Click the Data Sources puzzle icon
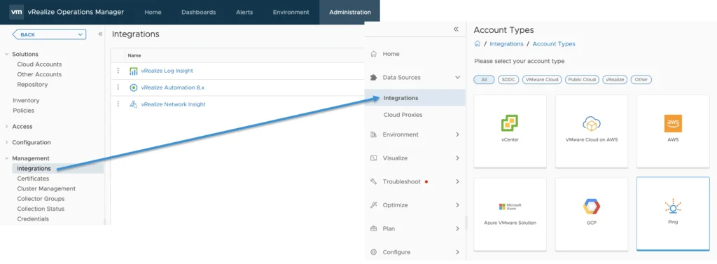717x264 pixels. pos(374,77)
